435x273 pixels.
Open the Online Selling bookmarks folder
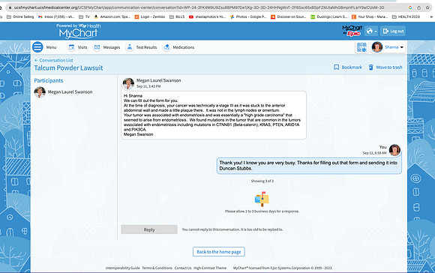pyautogui.click(x=20, y=17)
